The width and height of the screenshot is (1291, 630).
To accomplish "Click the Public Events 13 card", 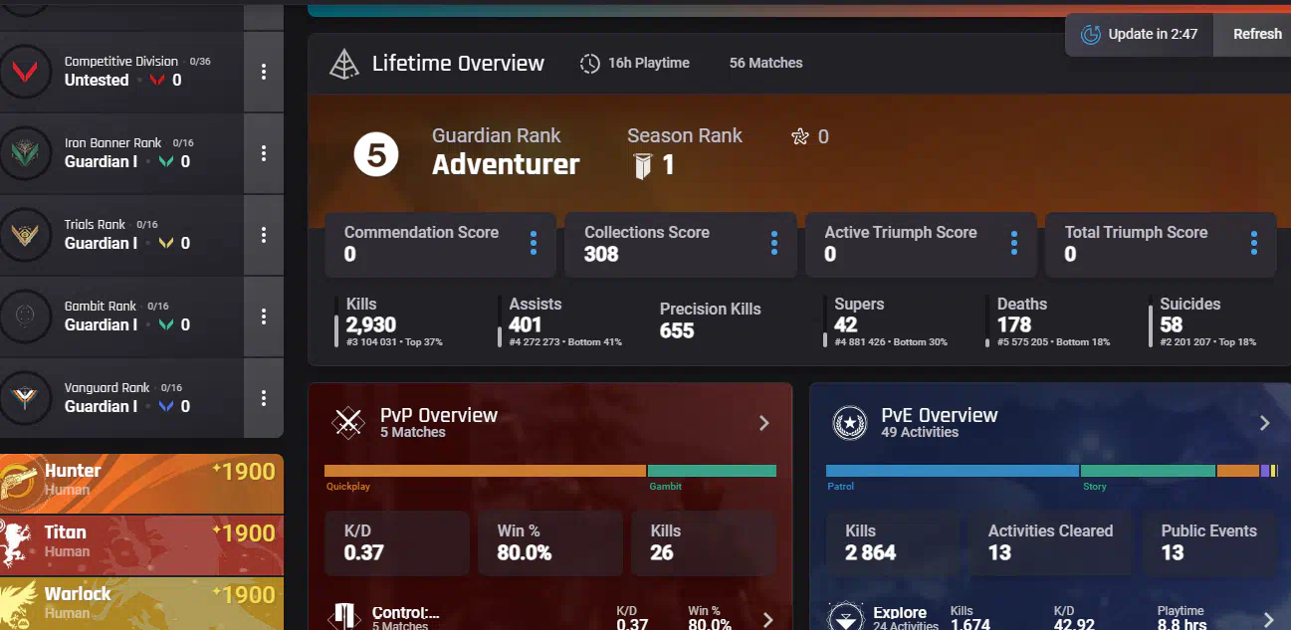I will [x=1209, y=542].
